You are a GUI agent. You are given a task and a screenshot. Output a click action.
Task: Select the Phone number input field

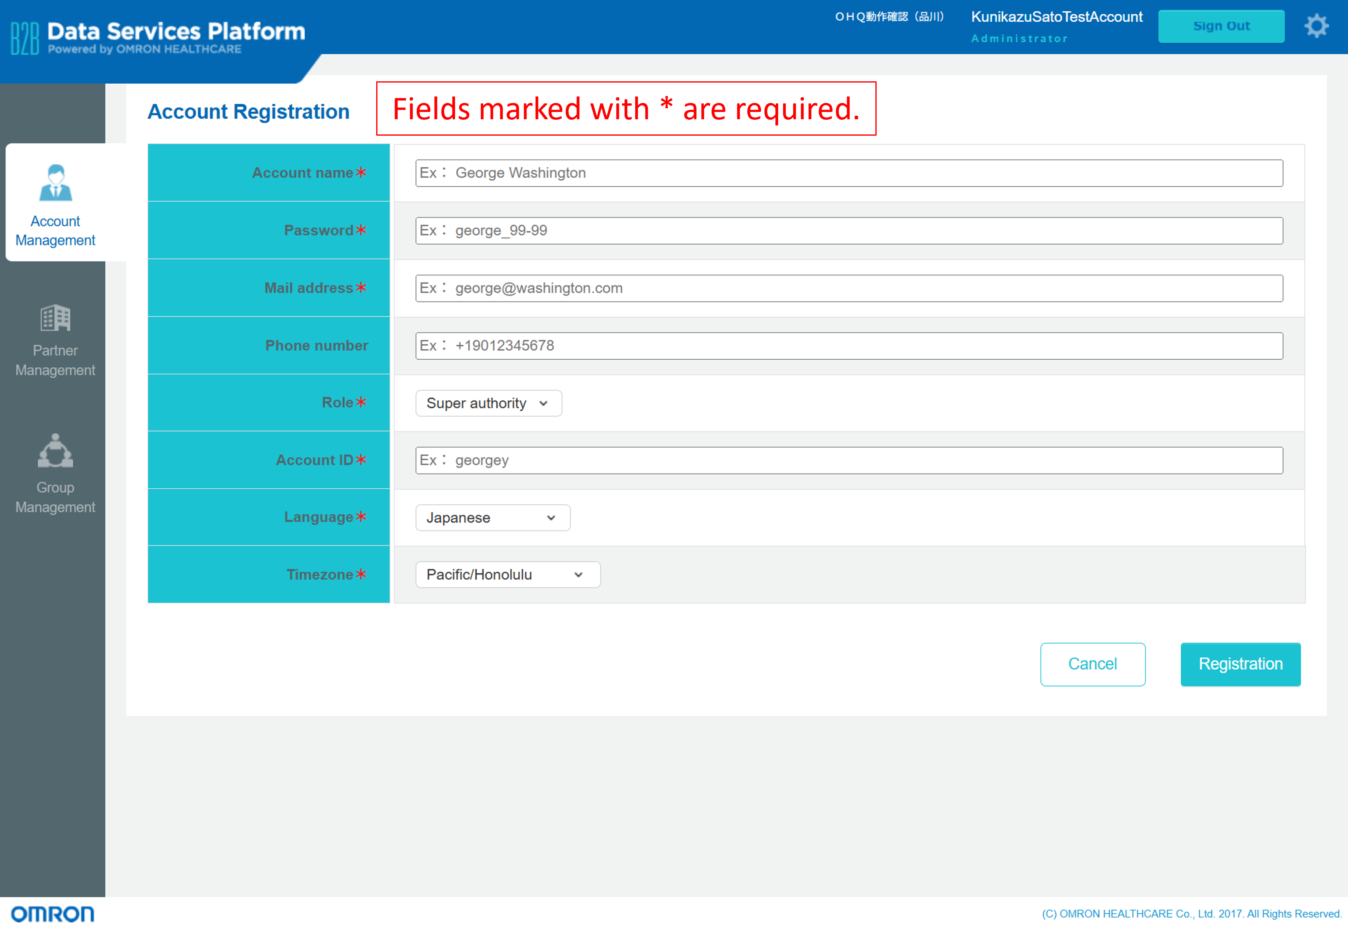point(849,346)
